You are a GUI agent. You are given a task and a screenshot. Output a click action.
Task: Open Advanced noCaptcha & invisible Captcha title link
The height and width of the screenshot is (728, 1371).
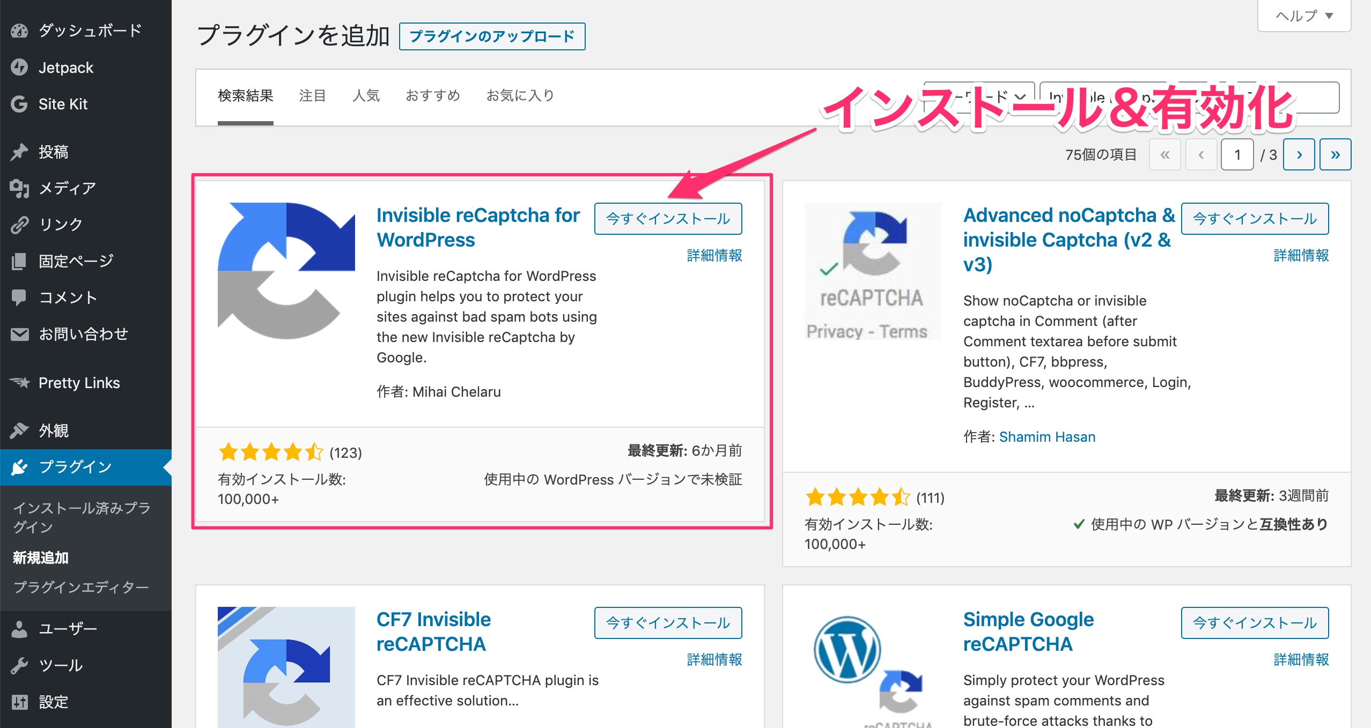[x=1068, y=240]
